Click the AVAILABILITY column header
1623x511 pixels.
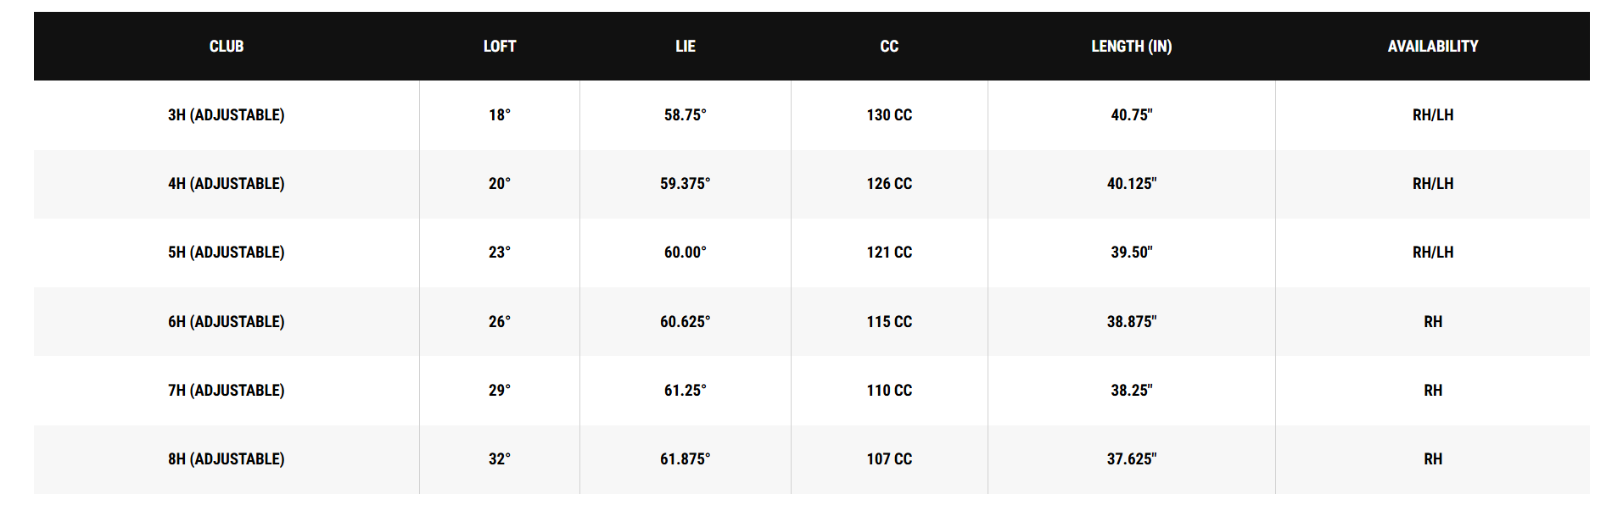point(1433,47)
